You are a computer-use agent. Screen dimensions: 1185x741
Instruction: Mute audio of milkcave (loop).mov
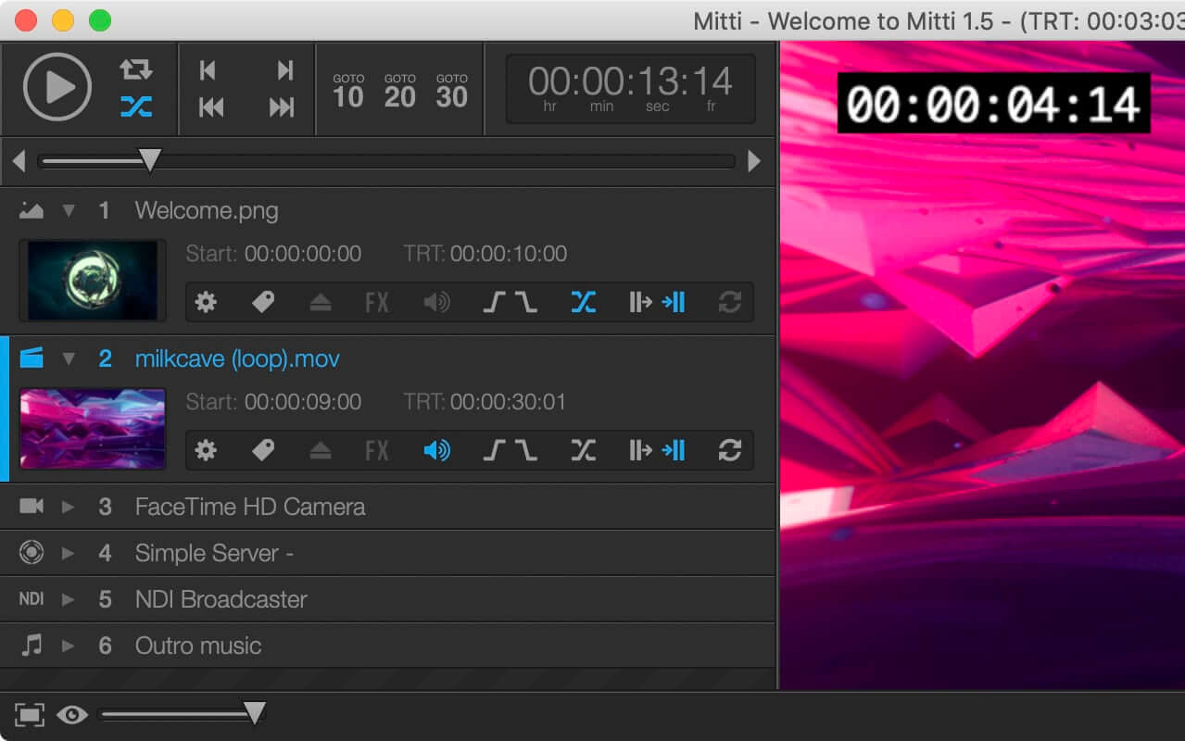pyautogui.click(x=436, y=451)
